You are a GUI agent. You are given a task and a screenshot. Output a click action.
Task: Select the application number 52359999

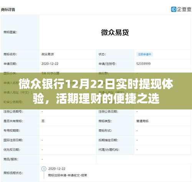click(x=143, y=64)
